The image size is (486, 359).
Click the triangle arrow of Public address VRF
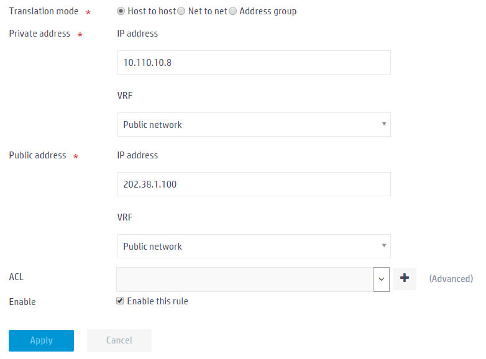[x=383, y=245]
